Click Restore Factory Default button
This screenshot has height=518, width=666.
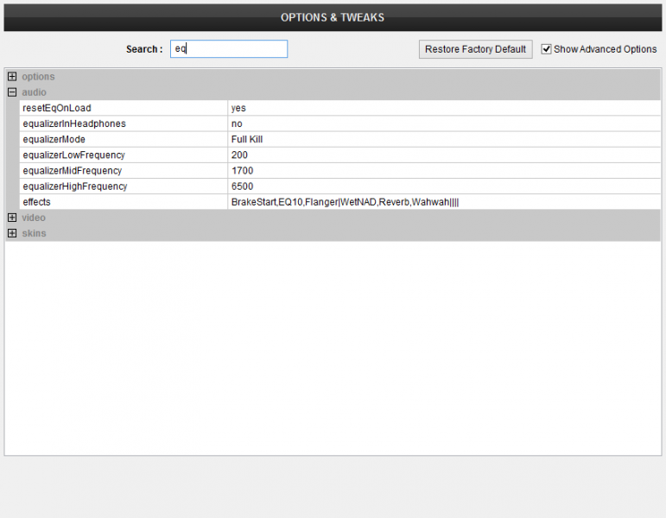point(475,49)
